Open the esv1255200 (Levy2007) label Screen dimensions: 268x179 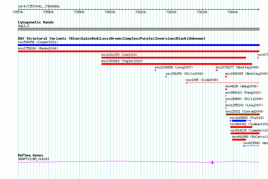[x=244, y=105]
